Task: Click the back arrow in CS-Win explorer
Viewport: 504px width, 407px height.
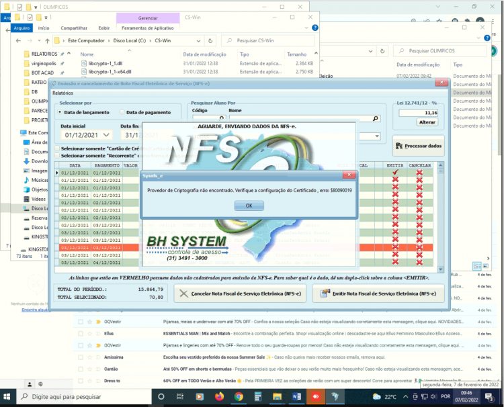Action: [18, 41]
